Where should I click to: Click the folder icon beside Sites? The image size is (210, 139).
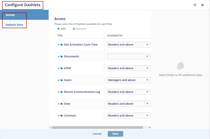click(x=62, y=104)
